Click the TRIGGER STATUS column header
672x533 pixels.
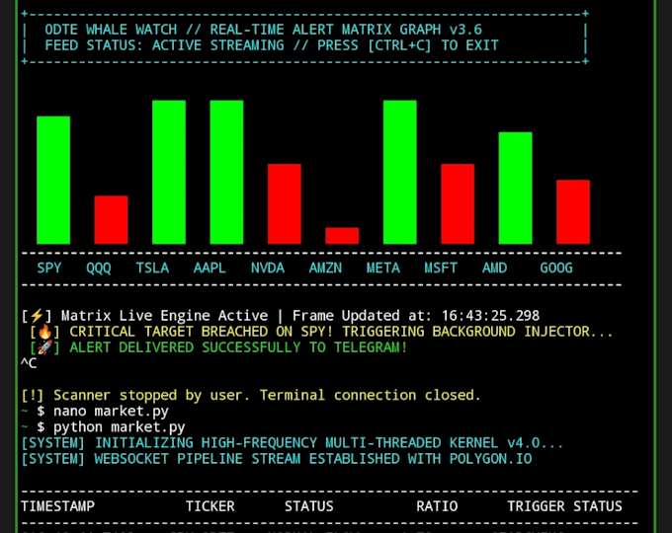(565, 506)
